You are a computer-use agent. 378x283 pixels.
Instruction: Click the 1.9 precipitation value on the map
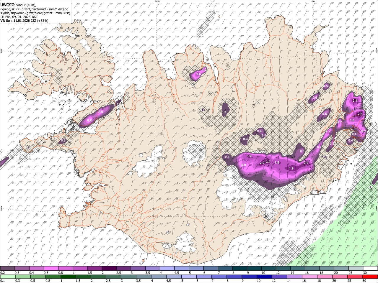pyautogui.click(x=291, y=168)
